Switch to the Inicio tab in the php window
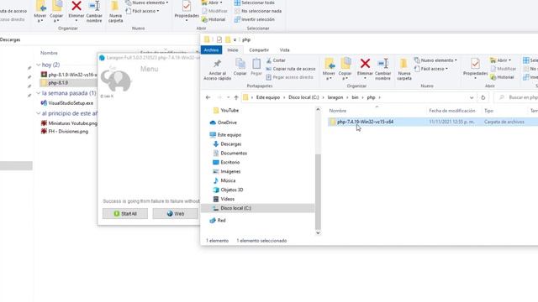The height and width of the screenshot is (302, 538). [x=233, y=50]
